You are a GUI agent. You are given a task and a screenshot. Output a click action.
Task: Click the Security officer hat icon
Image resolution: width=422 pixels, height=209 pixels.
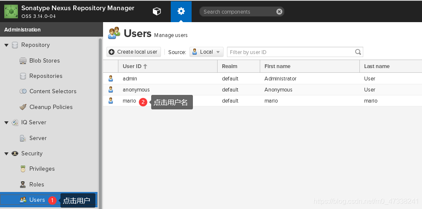15,153
